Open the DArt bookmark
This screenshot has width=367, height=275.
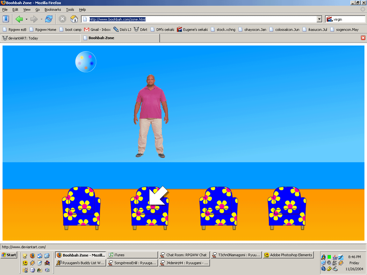click(141, 30)
